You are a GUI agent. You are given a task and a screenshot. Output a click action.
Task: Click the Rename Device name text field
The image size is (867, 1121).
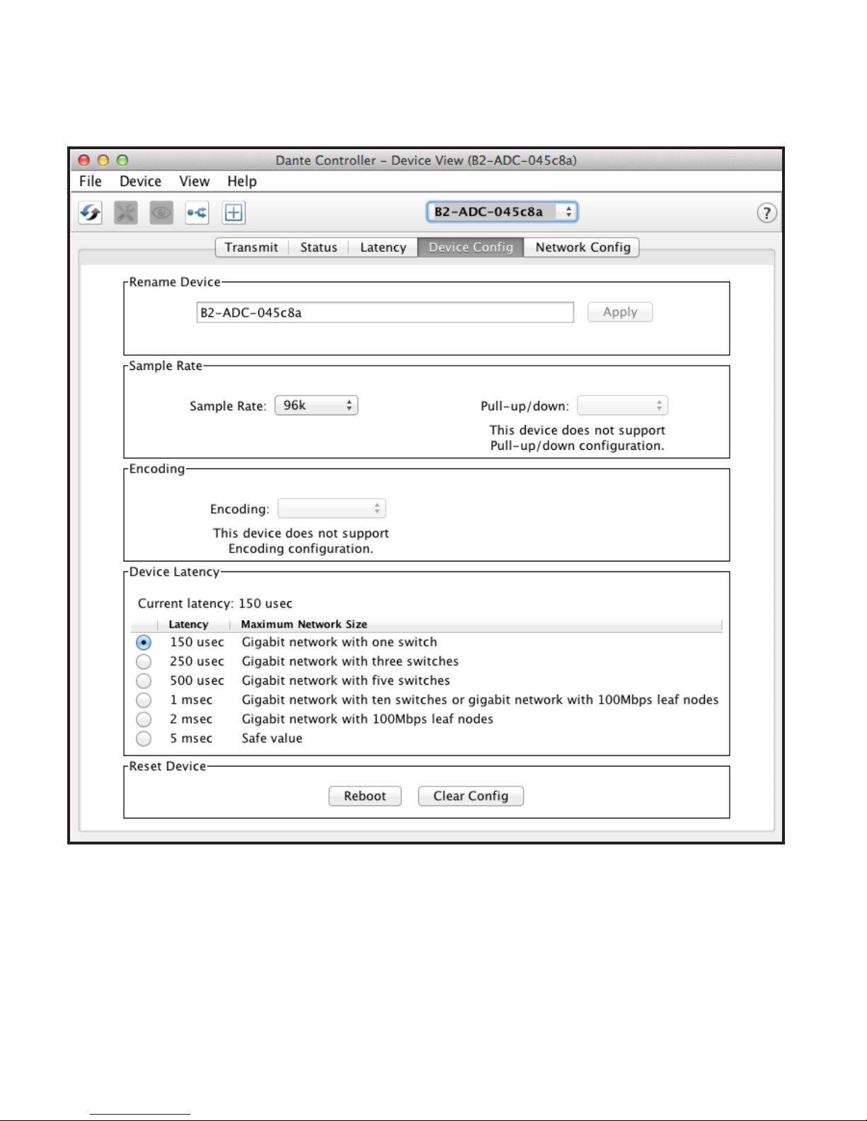tap(385, 313)
